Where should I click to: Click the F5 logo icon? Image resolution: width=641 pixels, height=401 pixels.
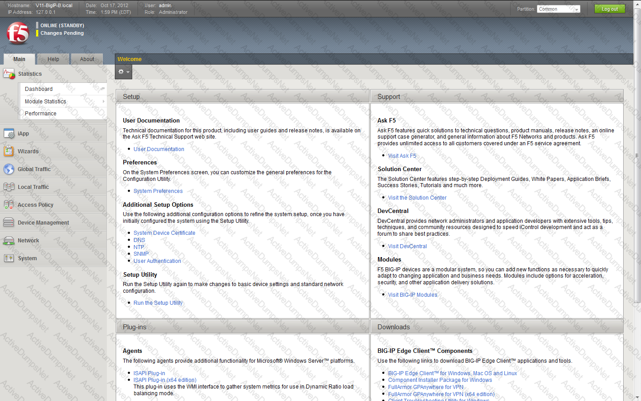point(18,33)
